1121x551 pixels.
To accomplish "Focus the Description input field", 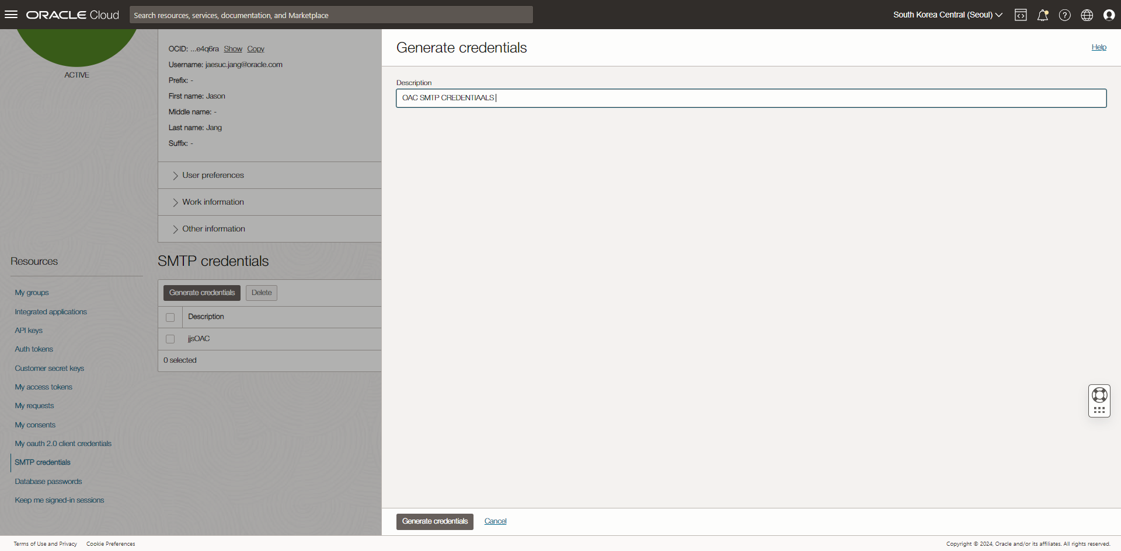I will [x=751, y=98].
